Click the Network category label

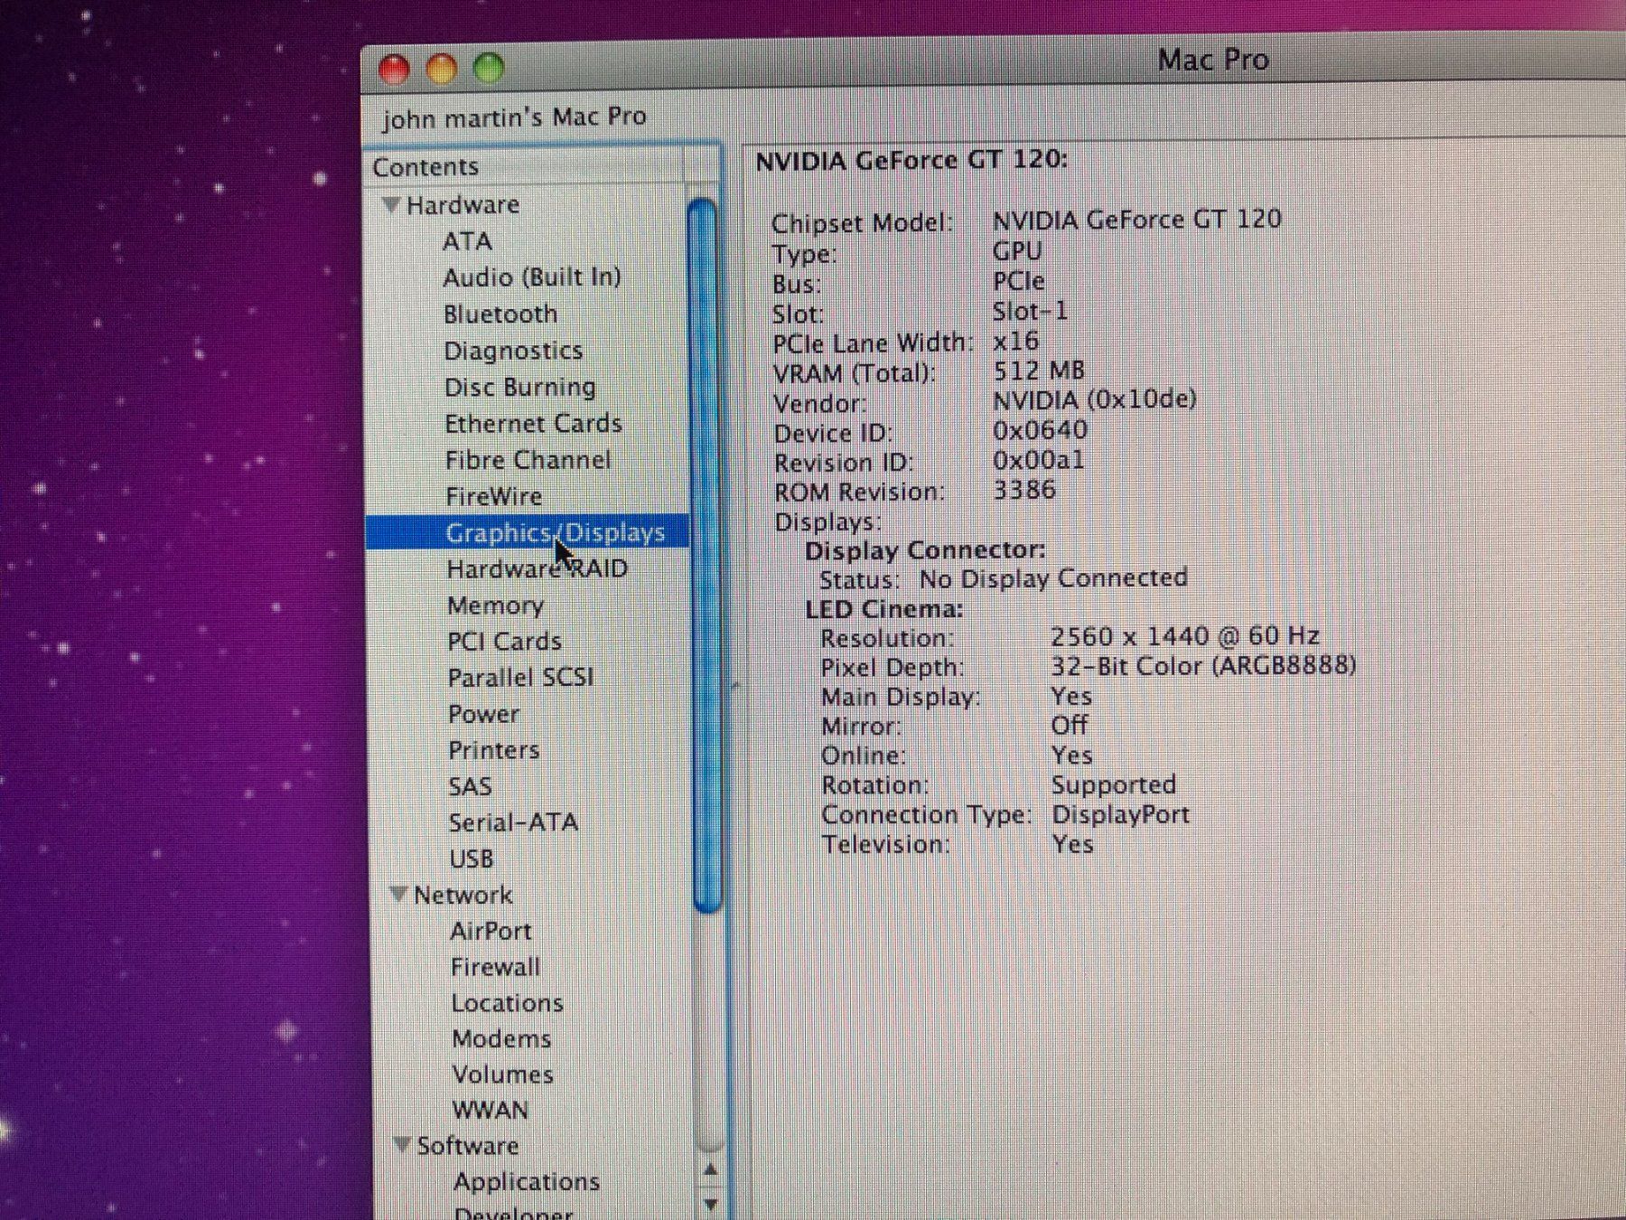(x=463, y=895)
